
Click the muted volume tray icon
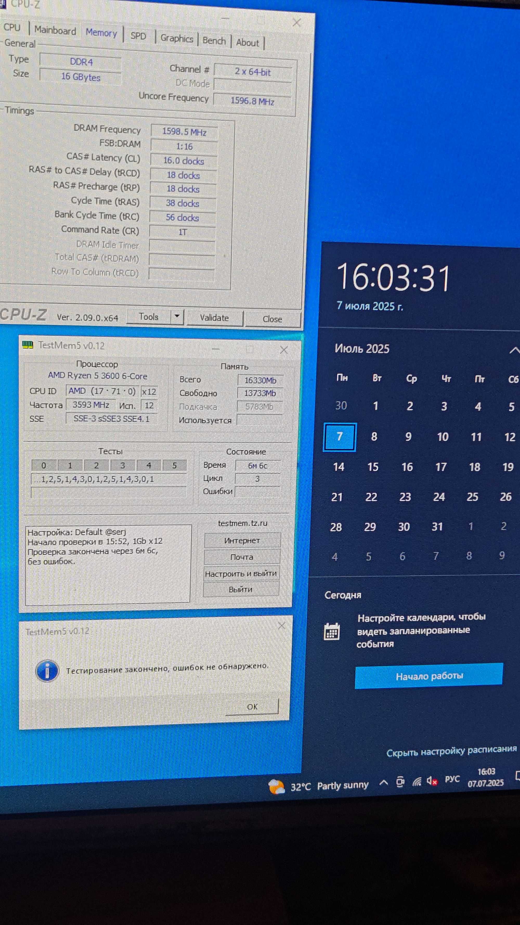[432, 781]
